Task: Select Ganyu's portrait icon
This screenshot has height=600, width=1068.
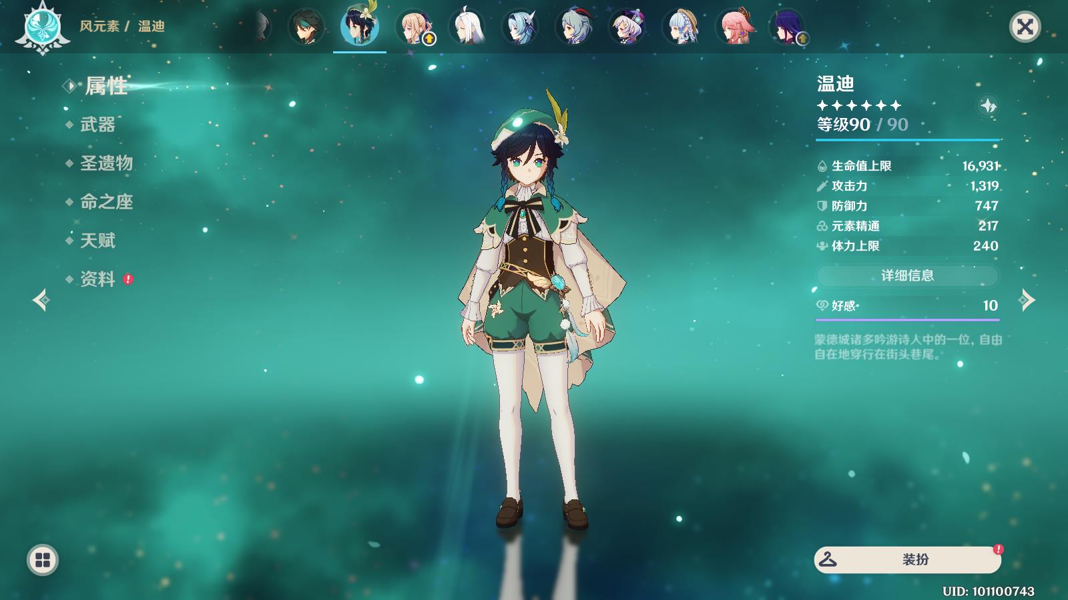Action: pyautogui.click(x=574, y=27)
